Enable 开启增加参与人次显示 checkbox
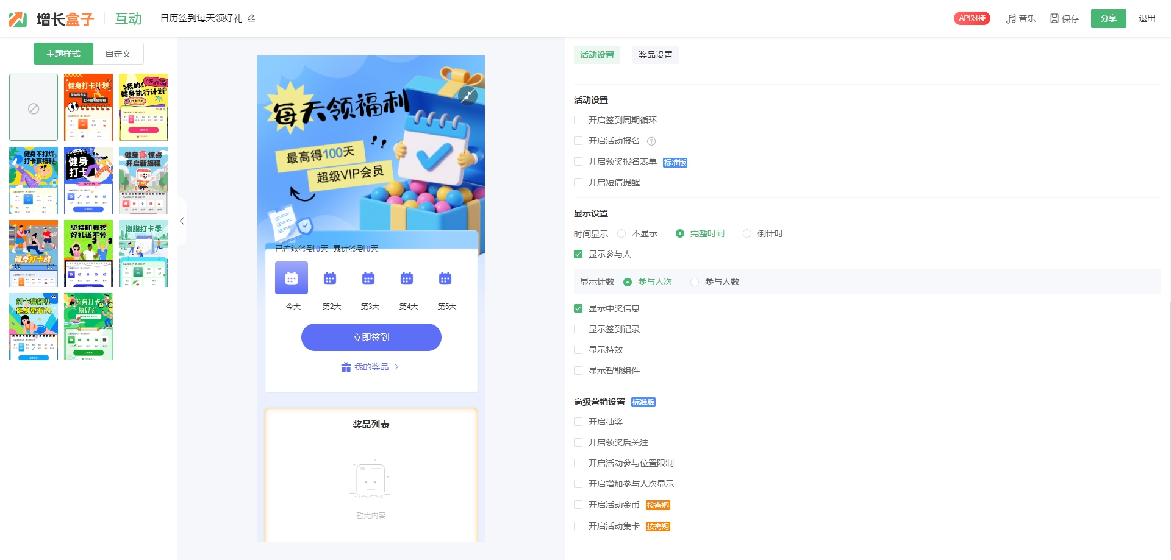Screen dimensions: 1171x560 click(x=578, y=484)
